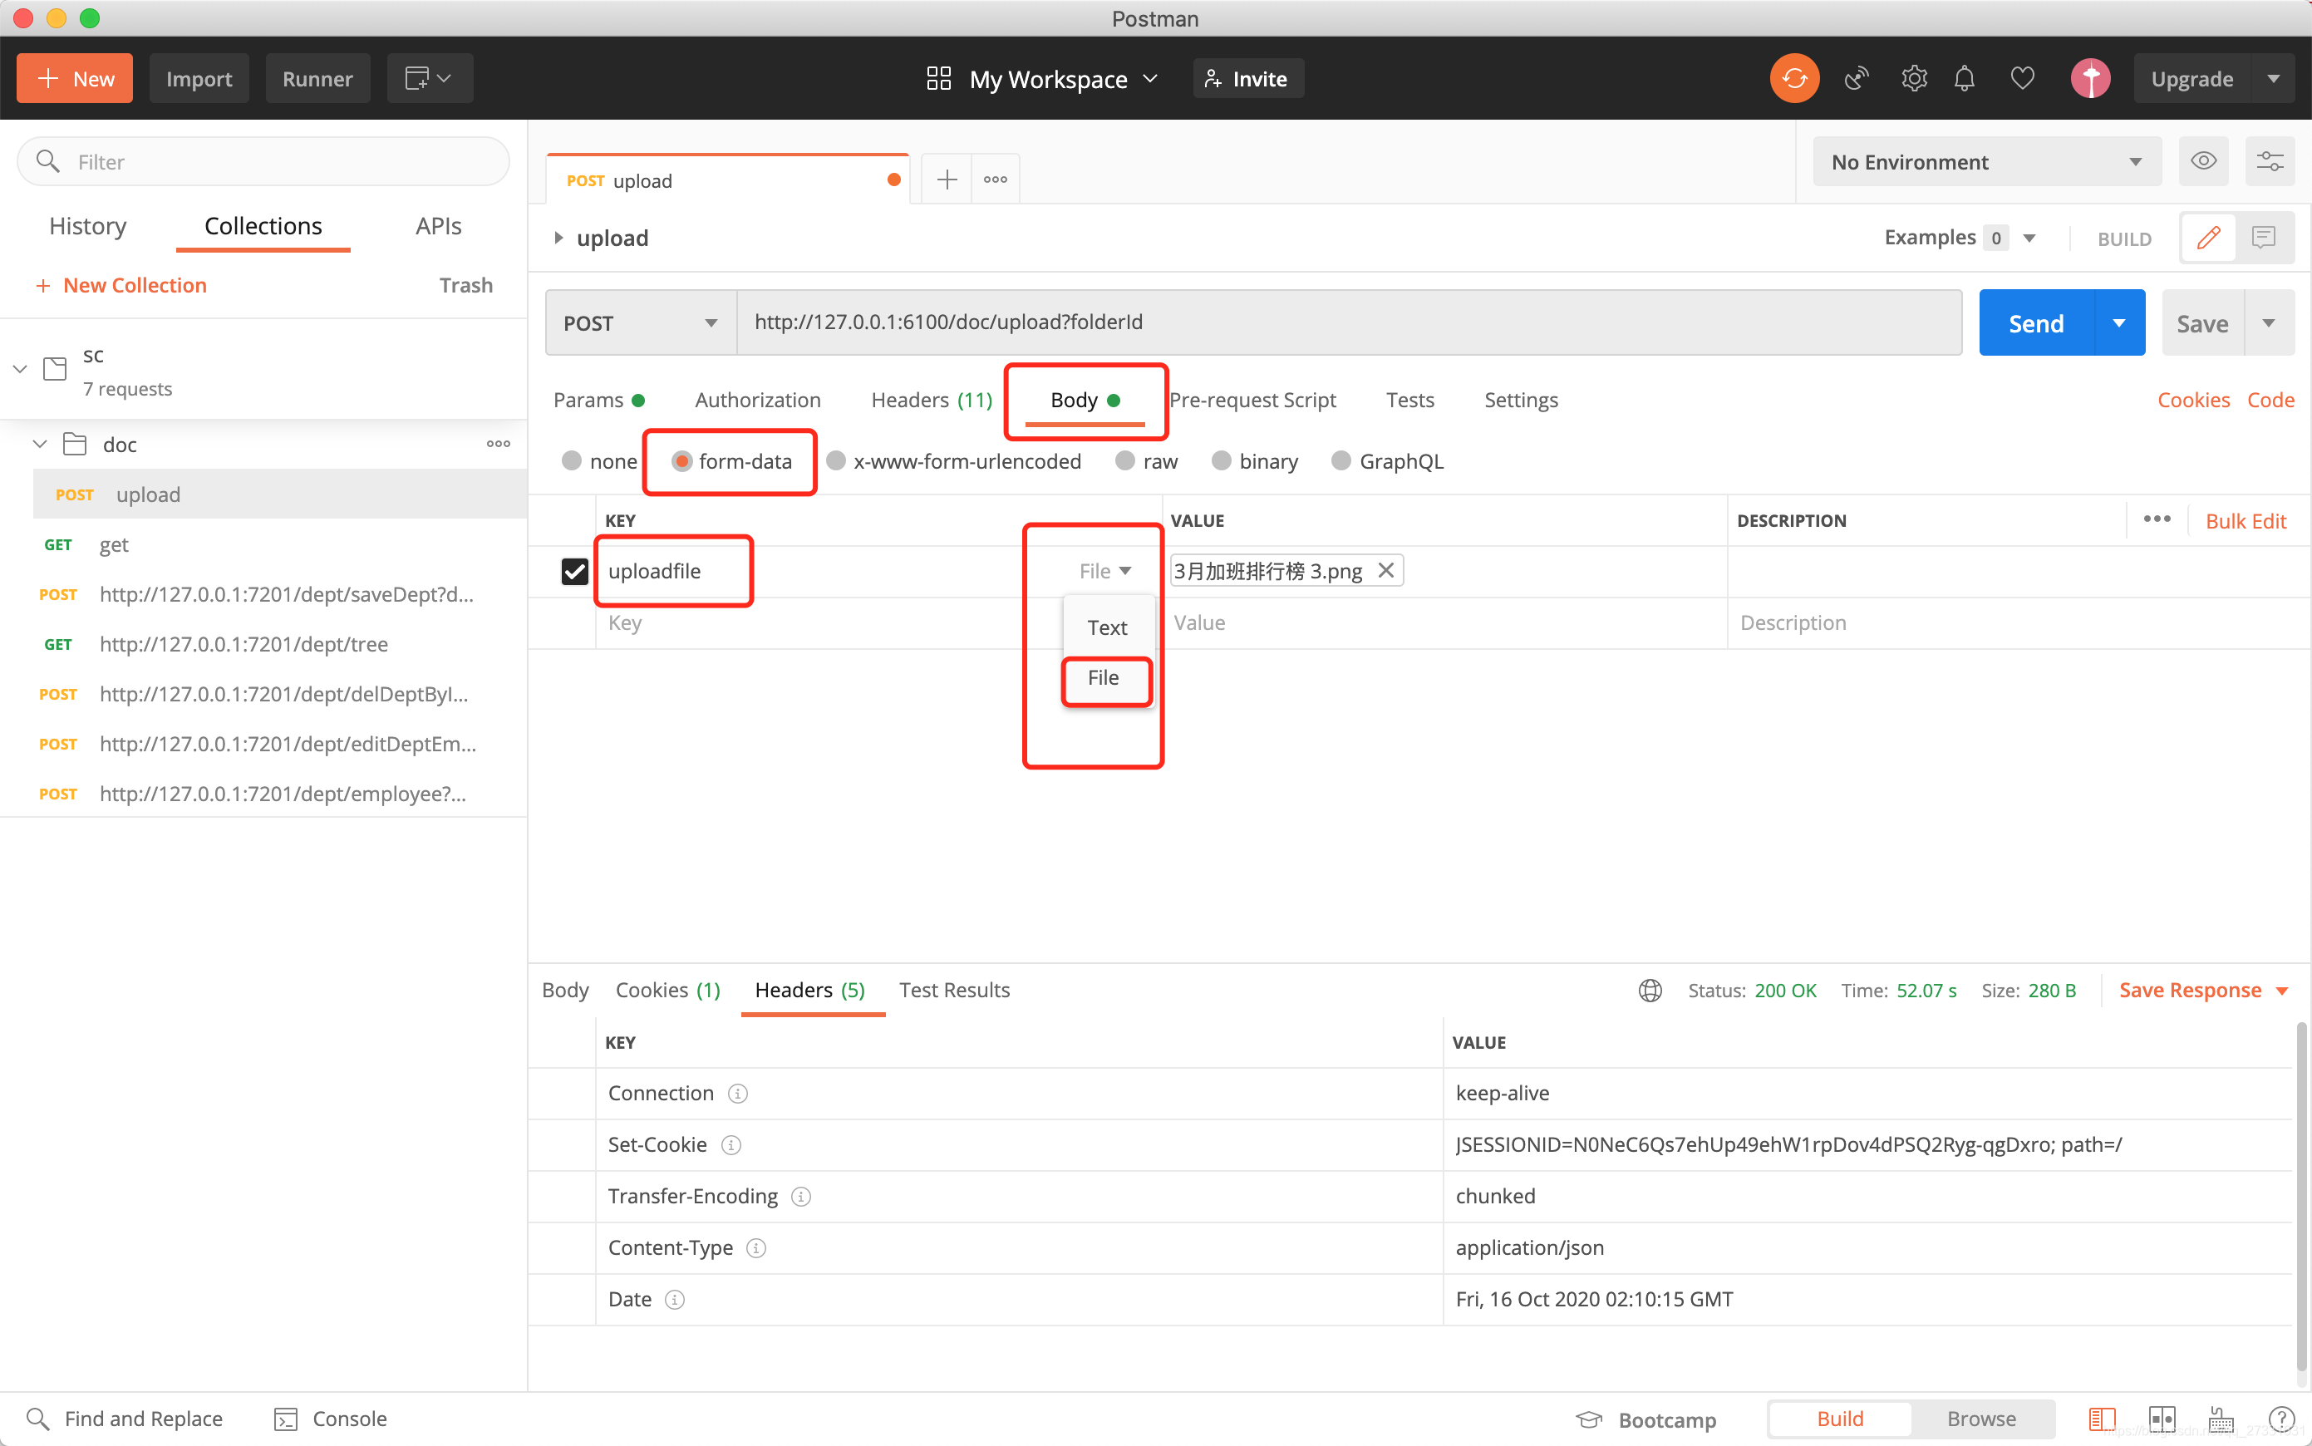Open the doc folder three-dot menu
Viewport: 2312px width, 1446px height.
498,444
